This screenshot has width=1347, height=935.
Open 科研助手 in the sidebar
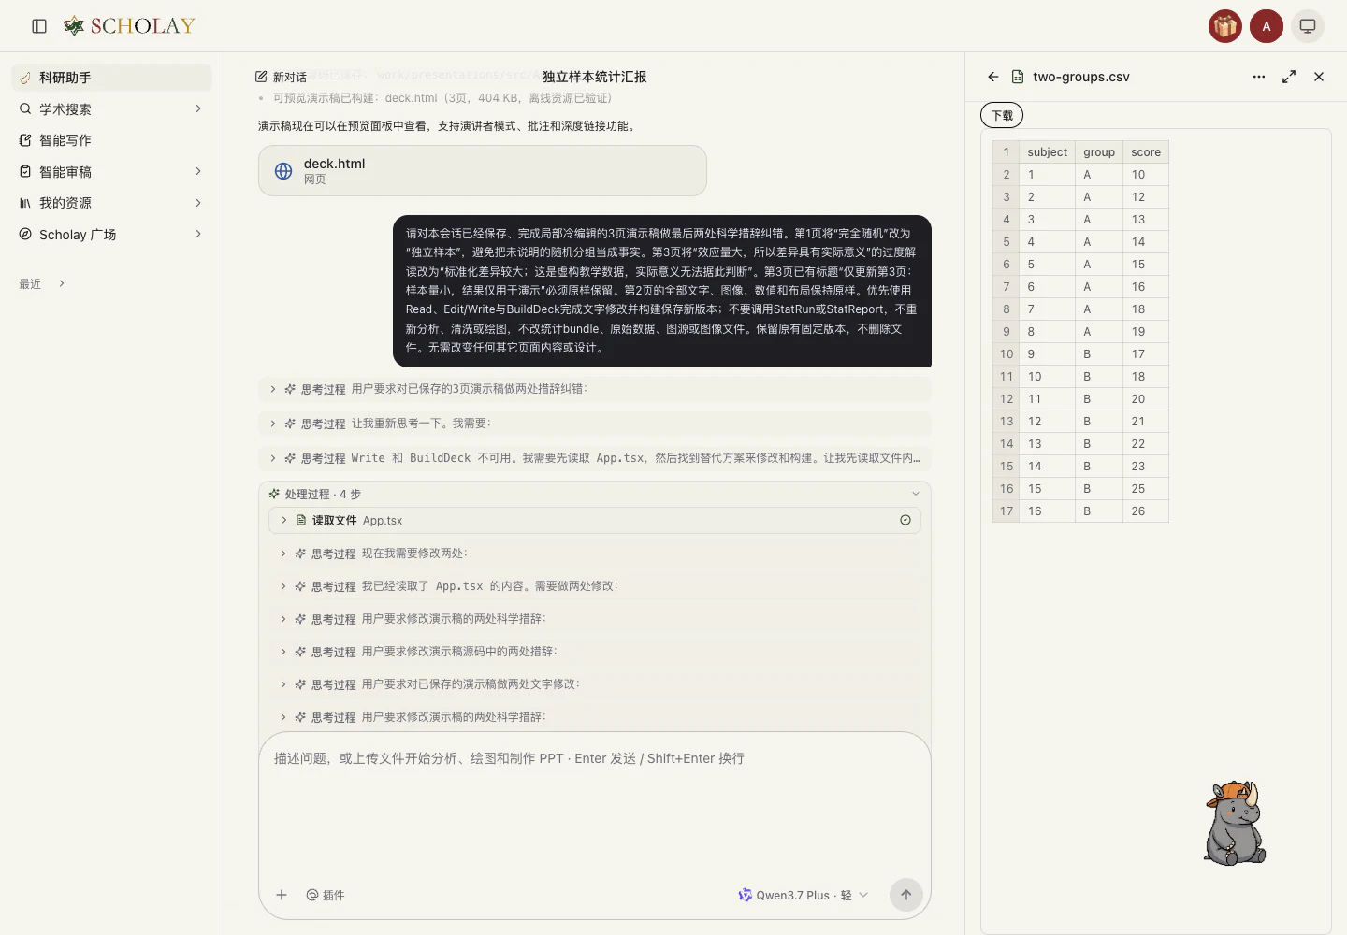112,78
